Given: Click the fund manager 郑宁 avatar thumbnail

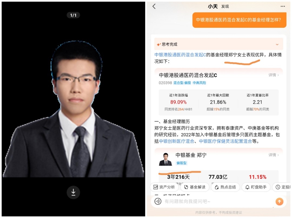Looking at the screenshot, I should (x=165, y=159).
